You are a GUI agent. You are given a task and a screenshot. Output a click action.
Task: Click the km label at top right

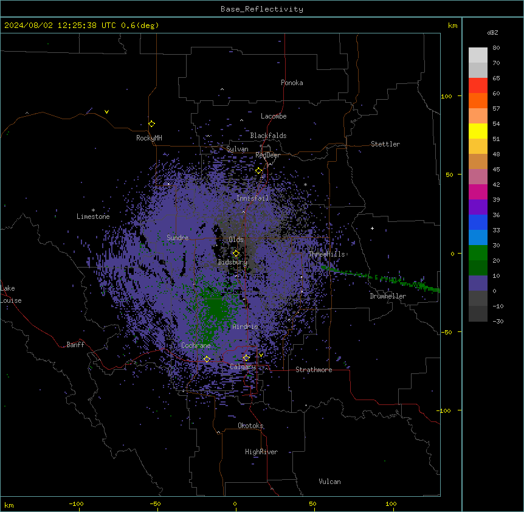pyautogui.click(x=452, y=26)
